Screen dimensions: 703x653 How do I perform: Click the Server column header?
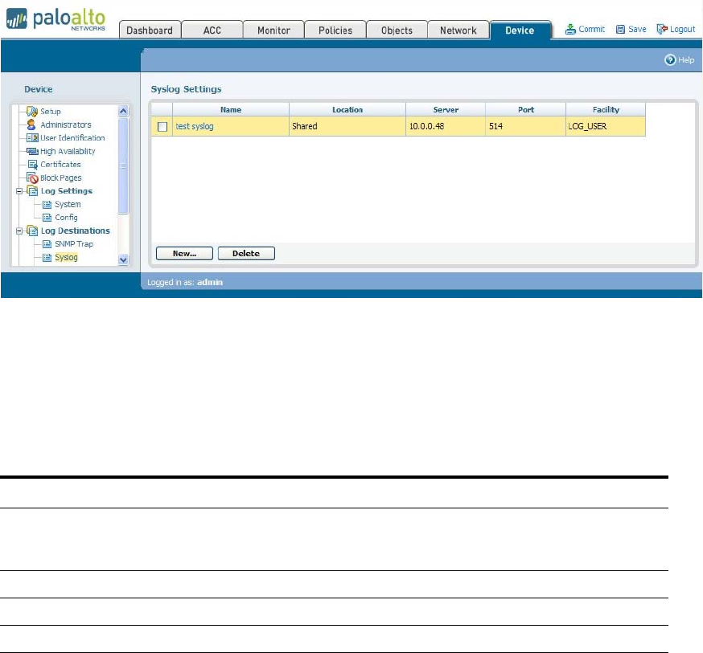(446, 110)
